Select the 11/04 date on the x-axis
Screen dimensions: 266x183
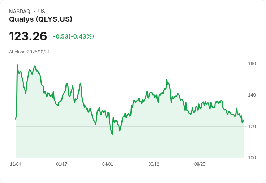click(x=16, y=164)
